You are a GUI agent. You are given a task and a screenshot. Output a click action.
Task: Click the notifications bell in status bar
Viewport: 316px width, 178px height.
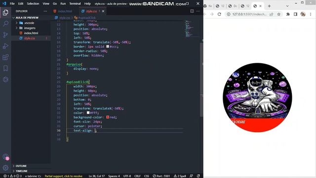click(x=198, y=176)
